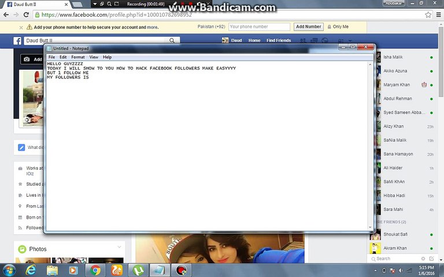Open Chrome's hamburger menu
This screenshot has width=444, height=277.
(438, 14)
